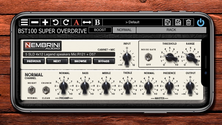Click the MIDDLE knob

[106, 86]
